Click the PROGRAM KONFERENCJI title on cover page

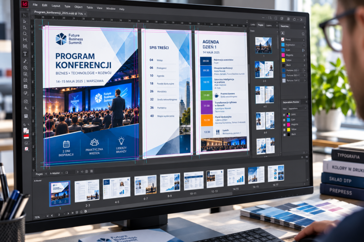click(83, 61)
